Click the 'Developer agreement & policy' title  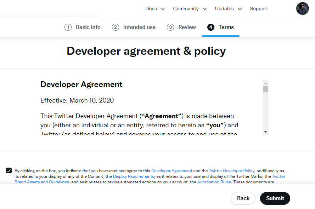coord(146,51)
